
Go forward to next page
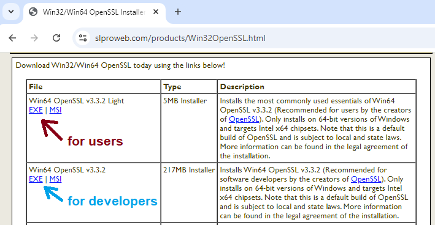pos(34,38)
